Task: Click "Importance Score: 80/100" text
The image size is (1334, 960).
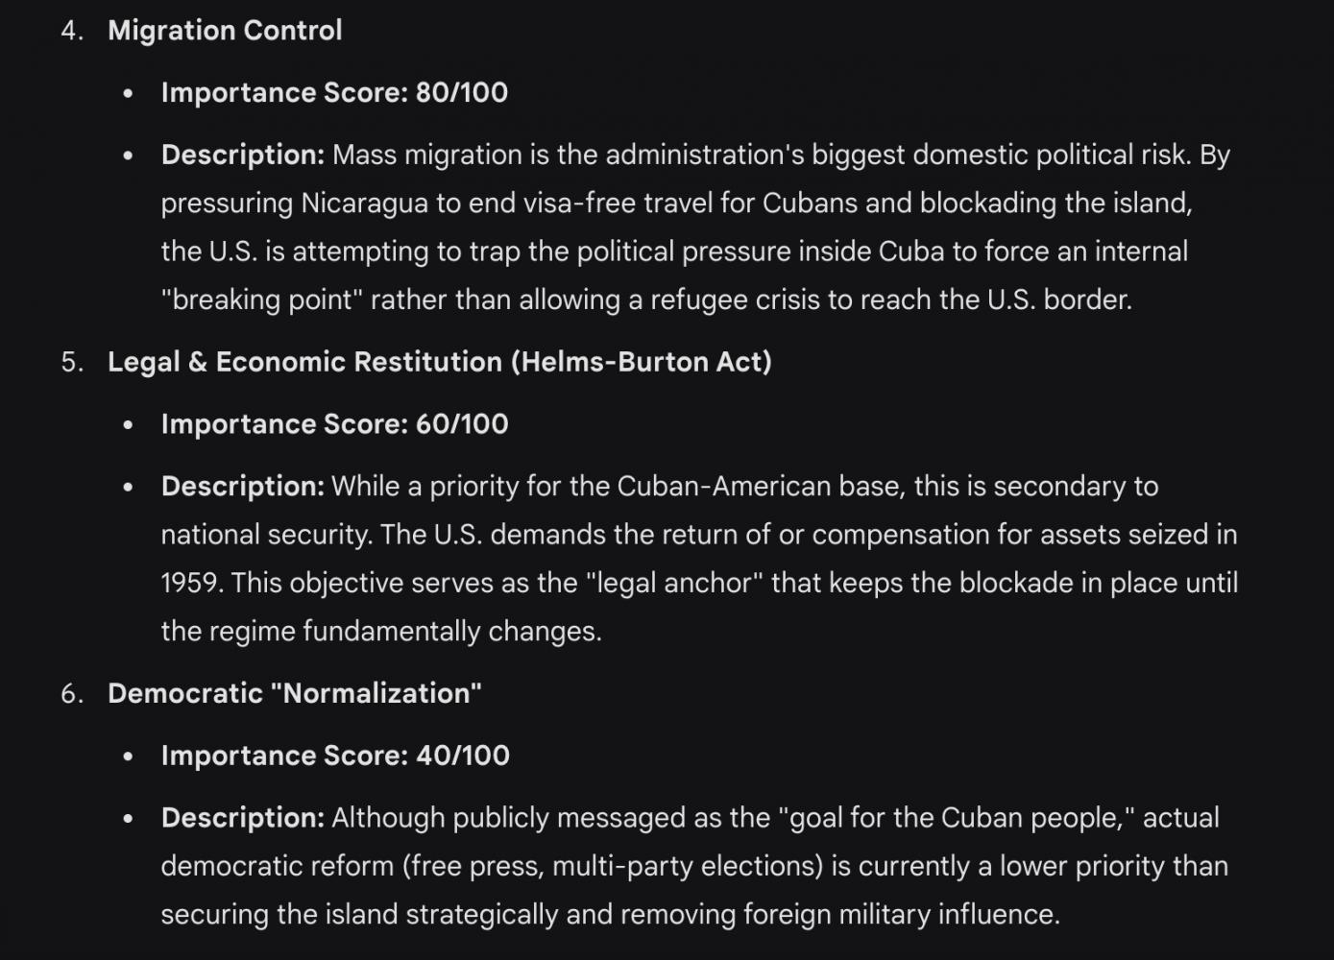Action: 334,93
